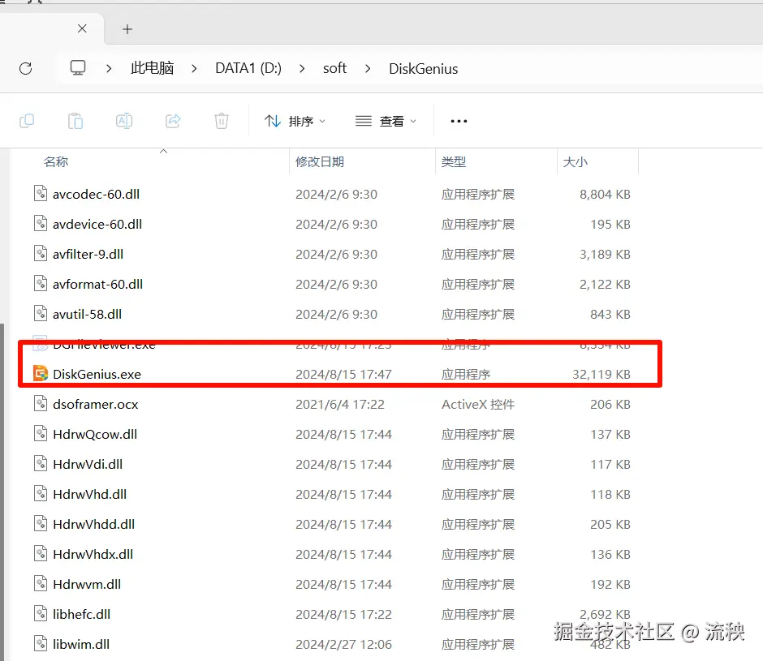This screenshot has width=763, height=661.
Task: Select file avfilter-9.dll
Action: point(88,255)
